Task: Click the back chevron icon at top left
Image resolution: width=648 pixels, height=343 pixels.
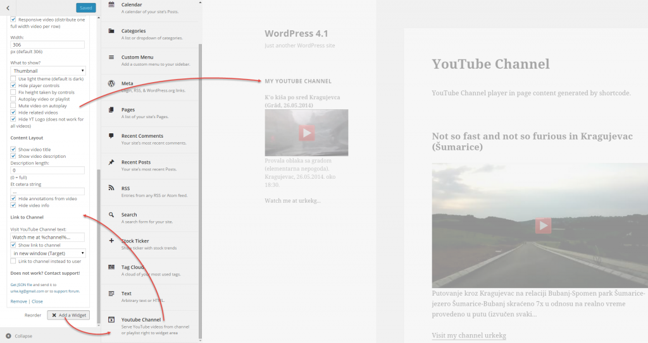Action: click(x=8, y=8)
